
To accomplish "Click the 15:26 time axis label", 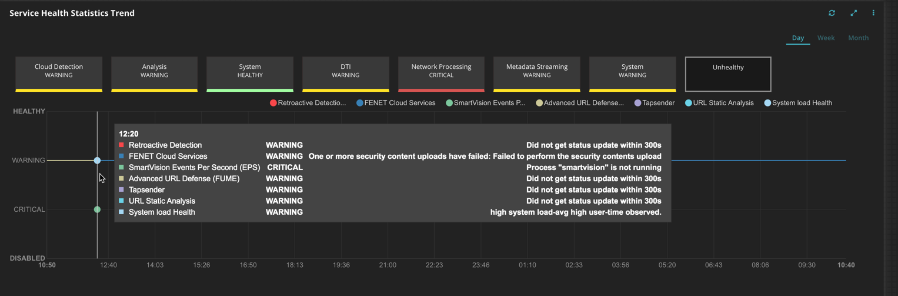I will [202, 265].
